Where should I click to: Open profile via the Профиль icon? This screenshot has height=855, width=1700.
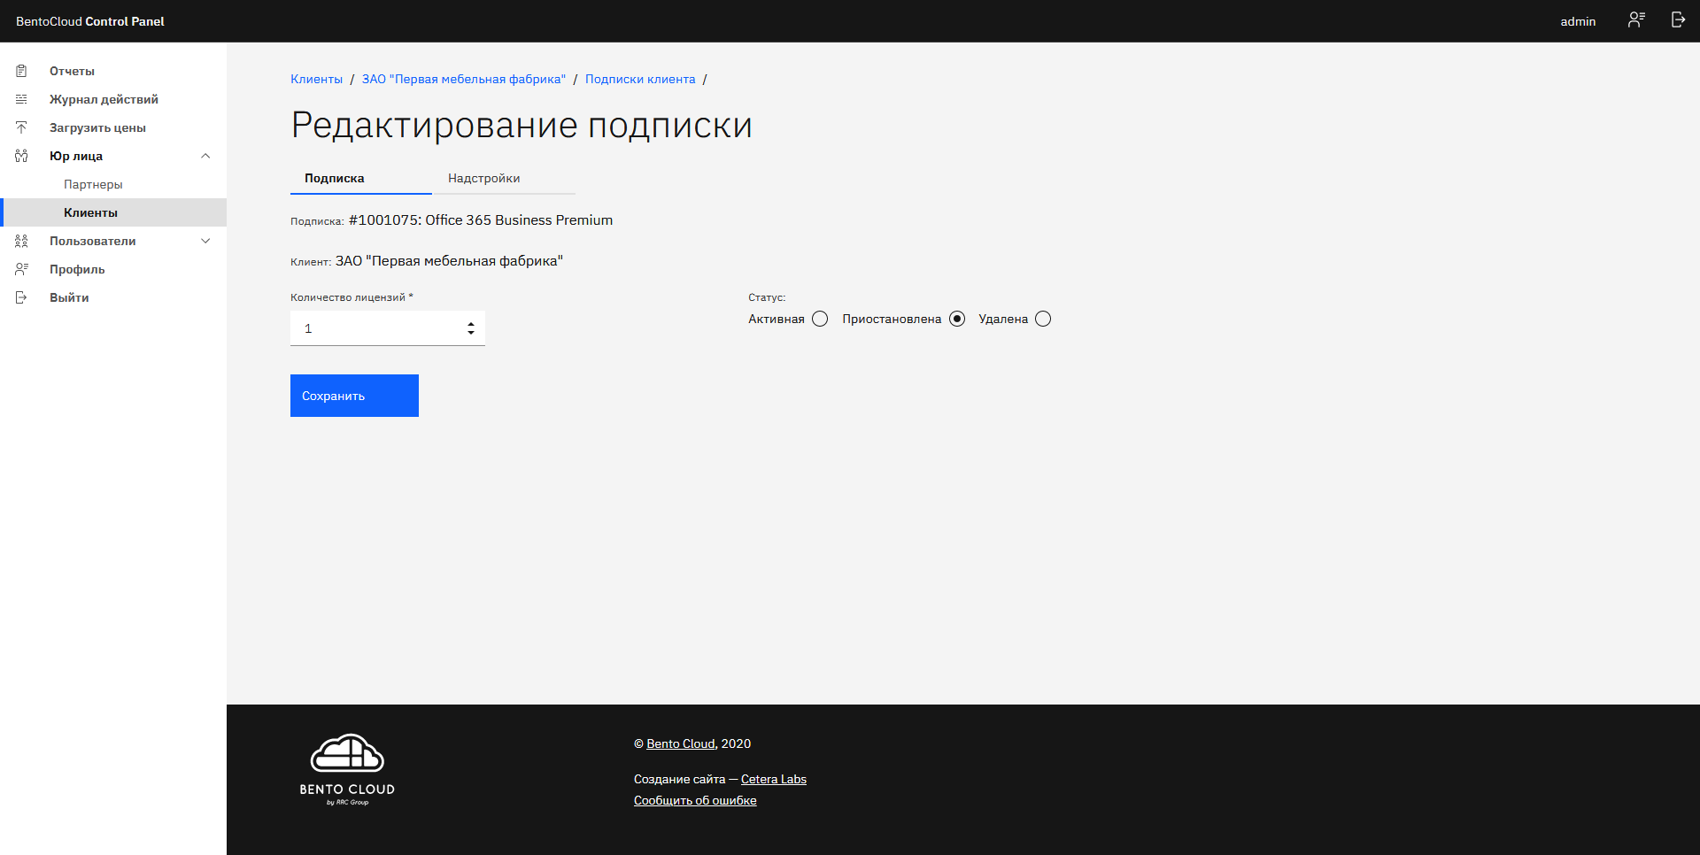[x=21, y=269]
